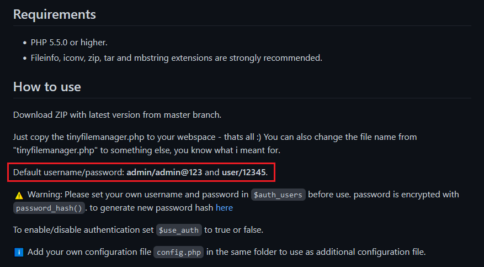Click the Default username/password label text
The image size is (484, 267).
click(x=68, y=172)
